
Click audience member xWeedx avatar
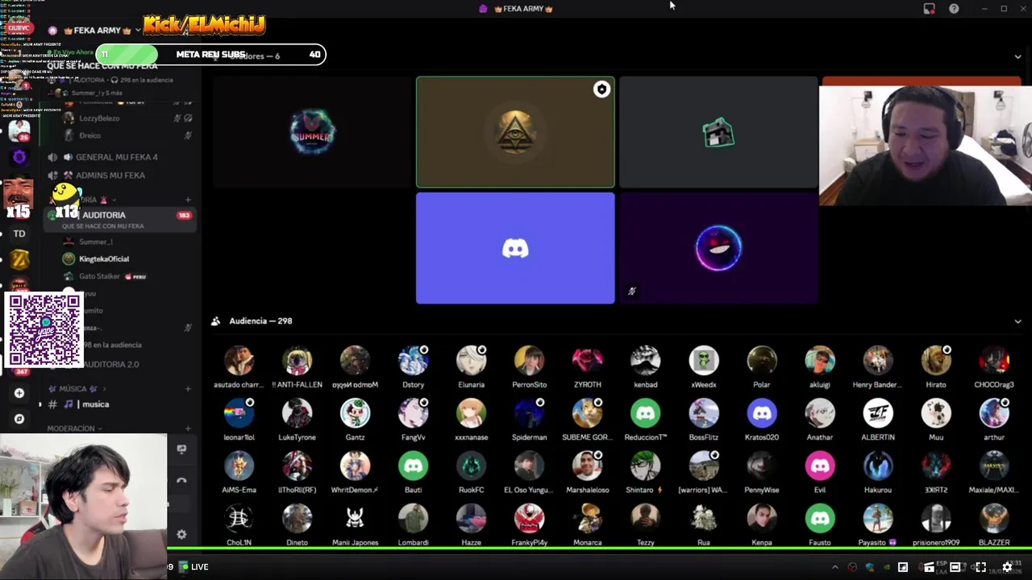tap(703, 361)
